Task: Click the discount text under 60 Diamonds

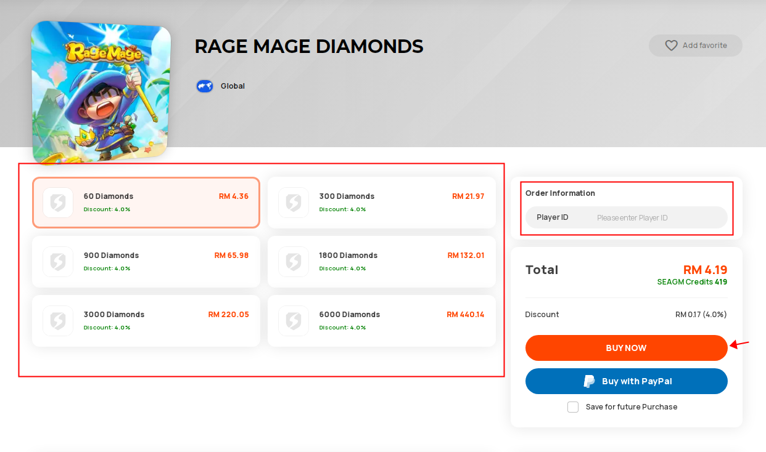Action: pos(107,209)
